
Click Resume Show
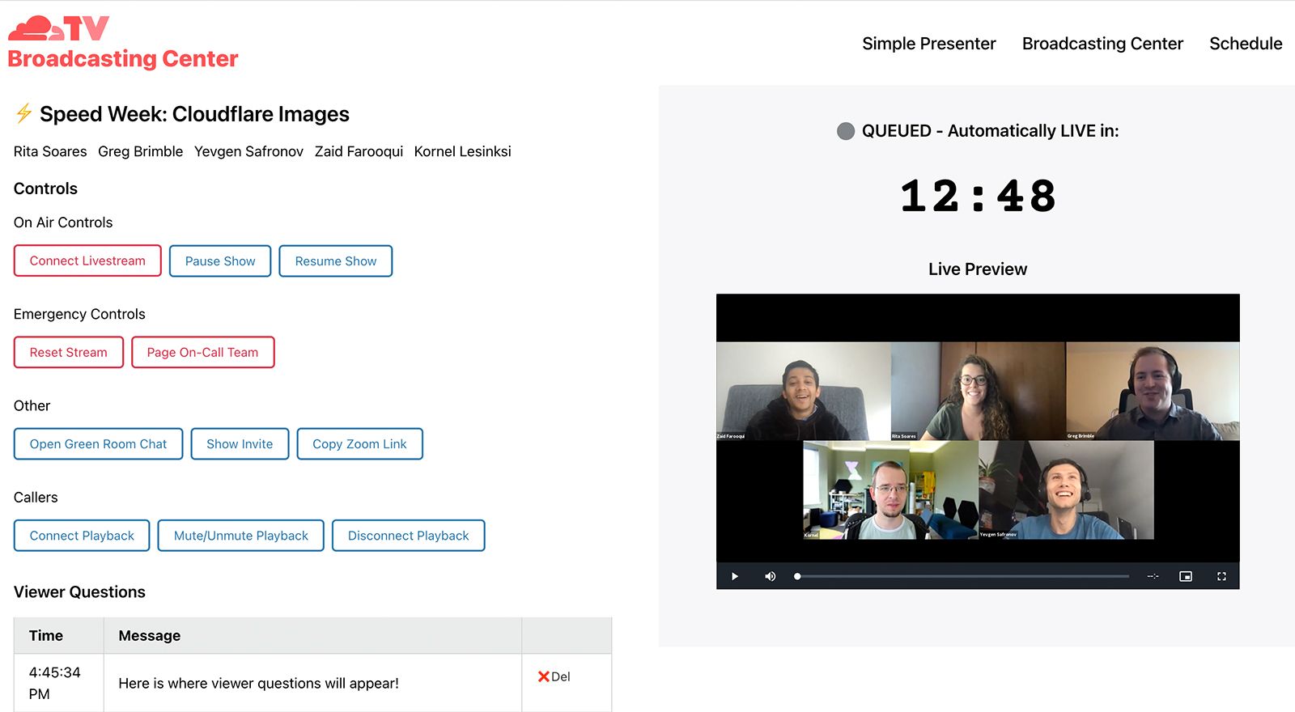tap(336, 261)
